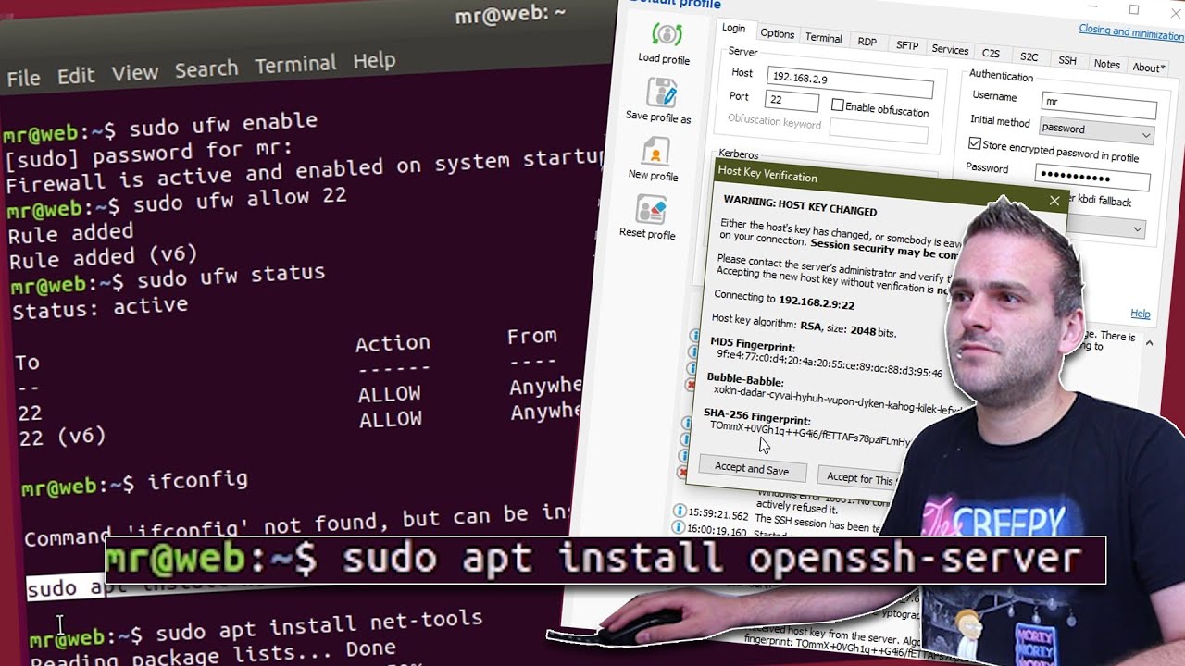Close the Host Key Verification dialog
The image size is (1185, 666).
coord(1054,201)
